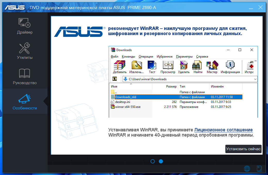Viewport: 268px width, 175px height.
Task: Select the desktop.ini file name
Action: click(123, 102)
